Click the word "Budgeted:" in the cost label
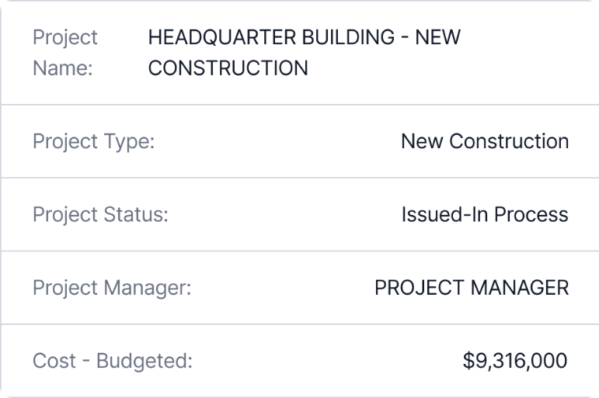Image resolution: width=599 pixels, height=398 pixels. tap(146, 361)
